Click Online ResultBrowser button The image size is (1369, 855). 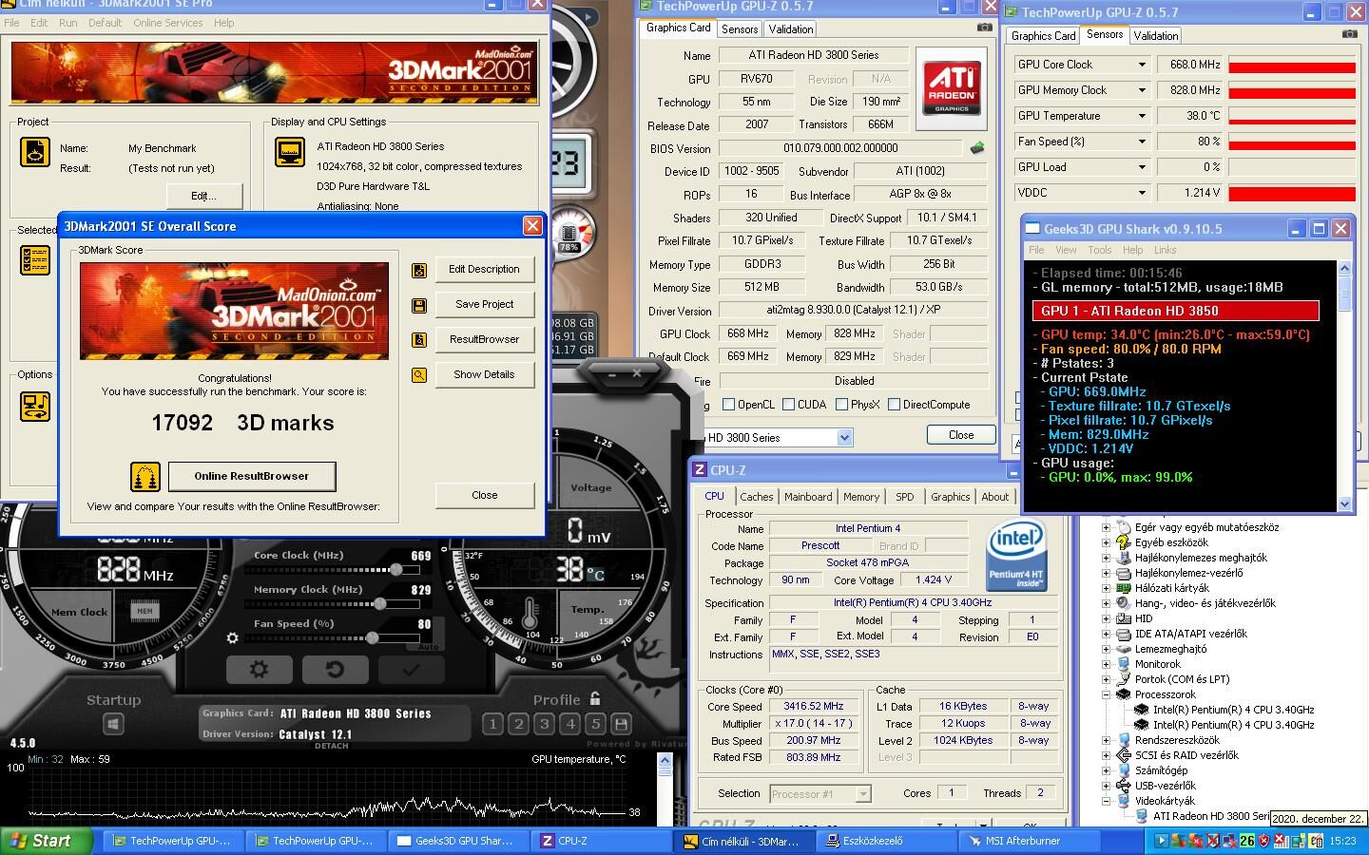tap(252, 477)
